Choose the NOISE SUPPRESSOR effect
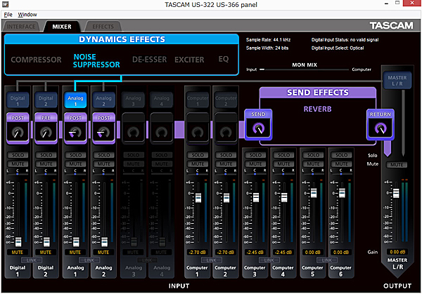This screenshot has width=422, height=294. click(96, 60)
